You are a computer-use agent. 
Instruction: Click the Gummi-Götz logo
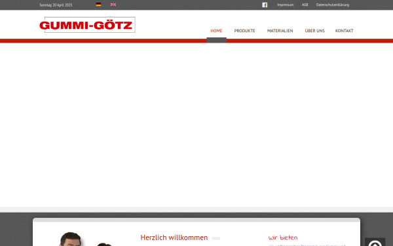[87, 25]
